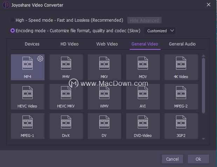Image resolution: width=217 pixels, height=167 pixels.
Task: Open the Customized quality dropdown
Action: [160, 31]
